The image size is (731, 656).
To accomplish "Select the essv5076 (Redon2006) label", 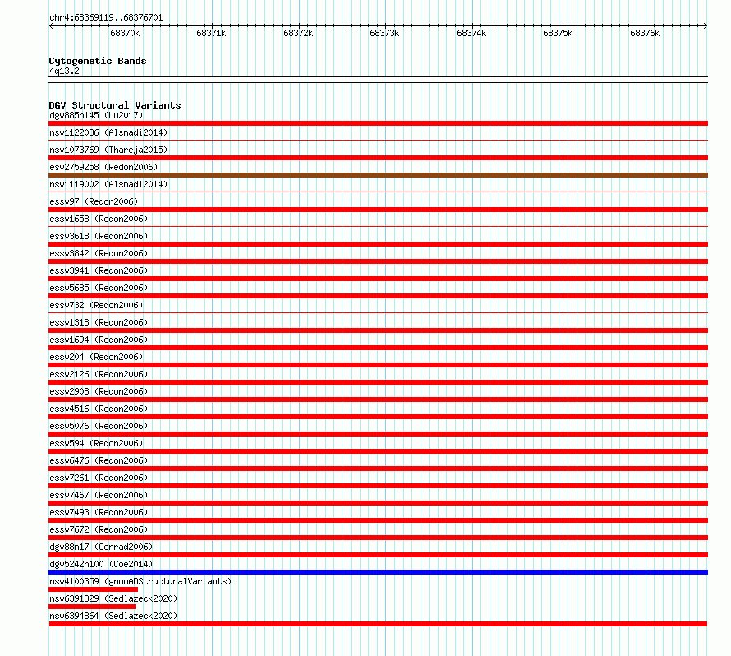I will click(99, 426).
